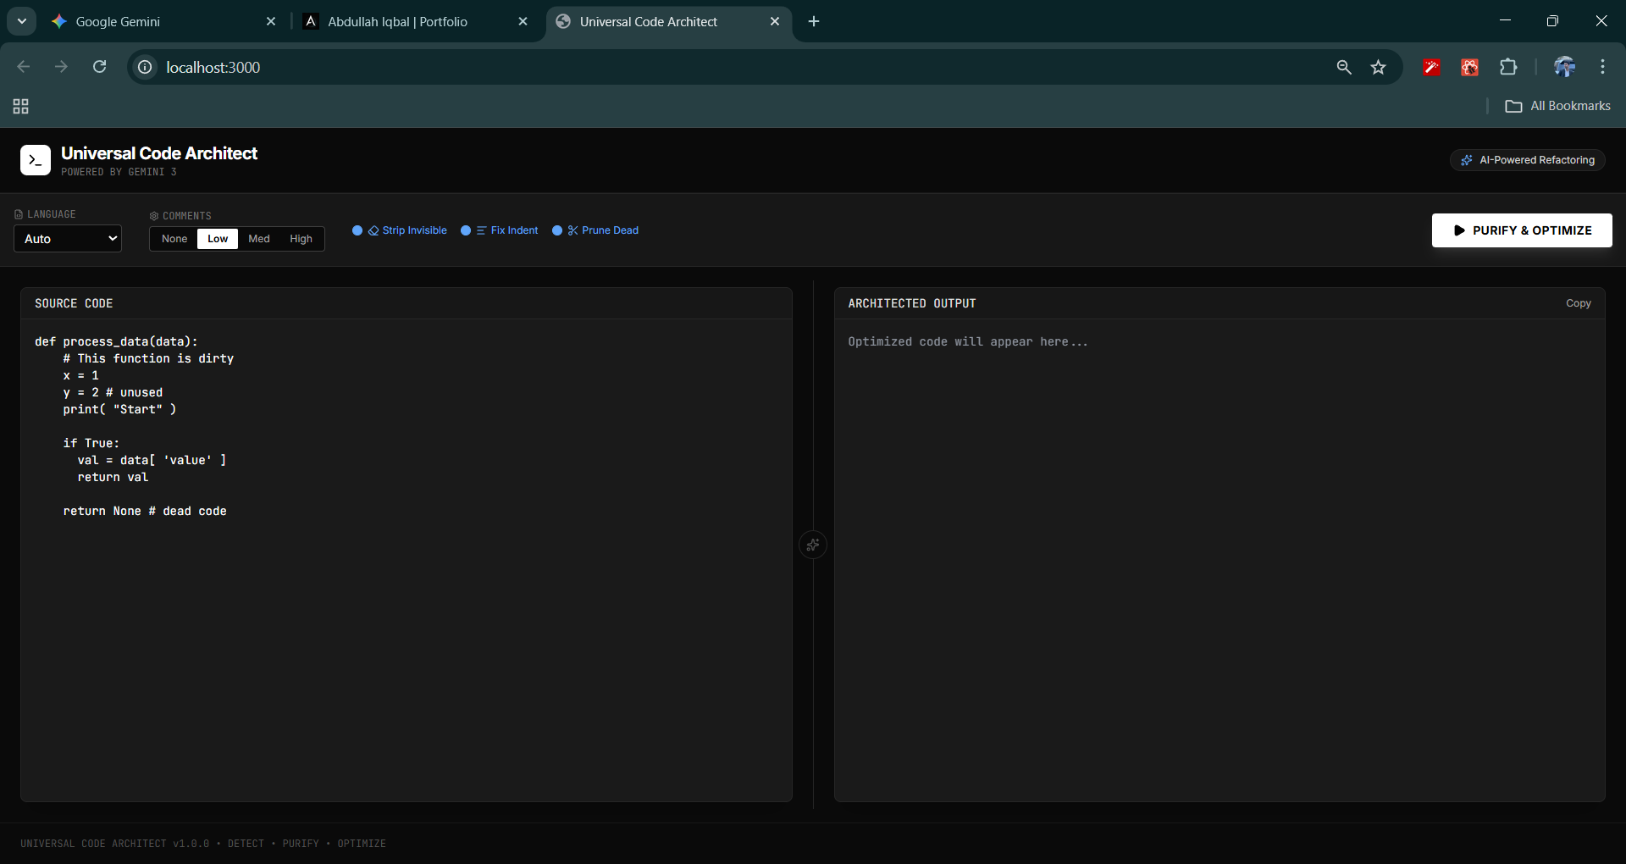The width and height of the screenshot is (1626, 864).
Task: Open the browser Extensions puzzle icon
Action: point(1507,67)
